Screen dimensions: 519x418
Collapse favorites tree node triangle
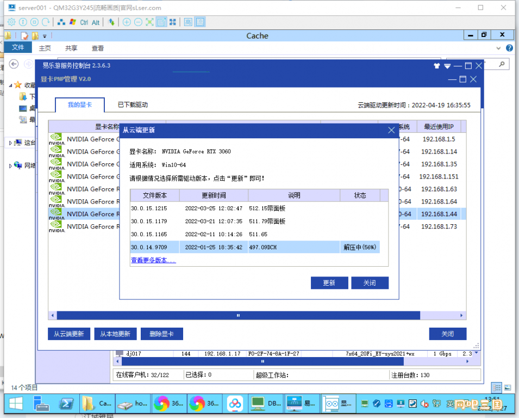10,85
